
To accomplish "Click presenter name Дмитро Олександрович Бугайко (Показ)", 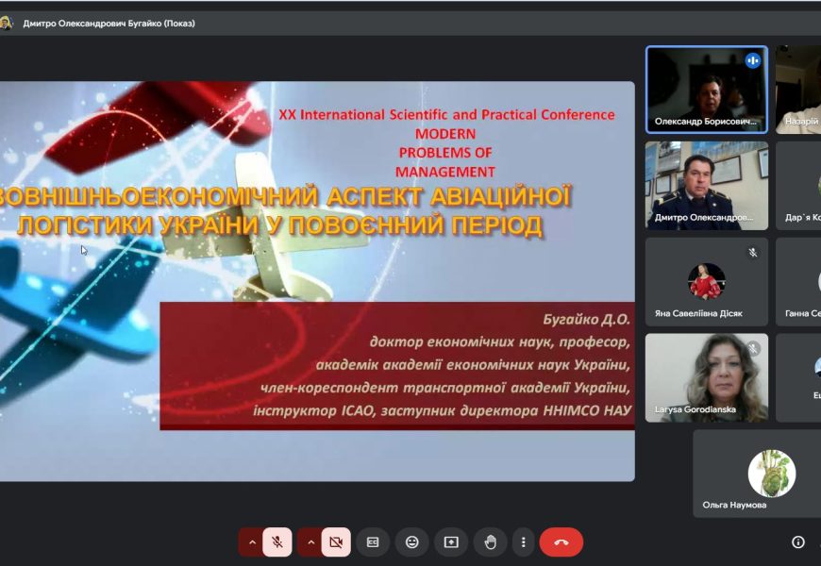I will 109,24.
